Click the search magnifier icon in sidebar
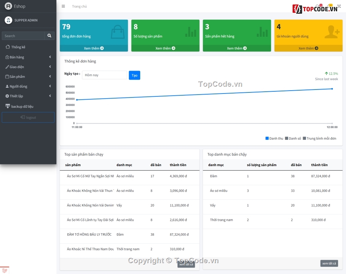 [50, 36]
